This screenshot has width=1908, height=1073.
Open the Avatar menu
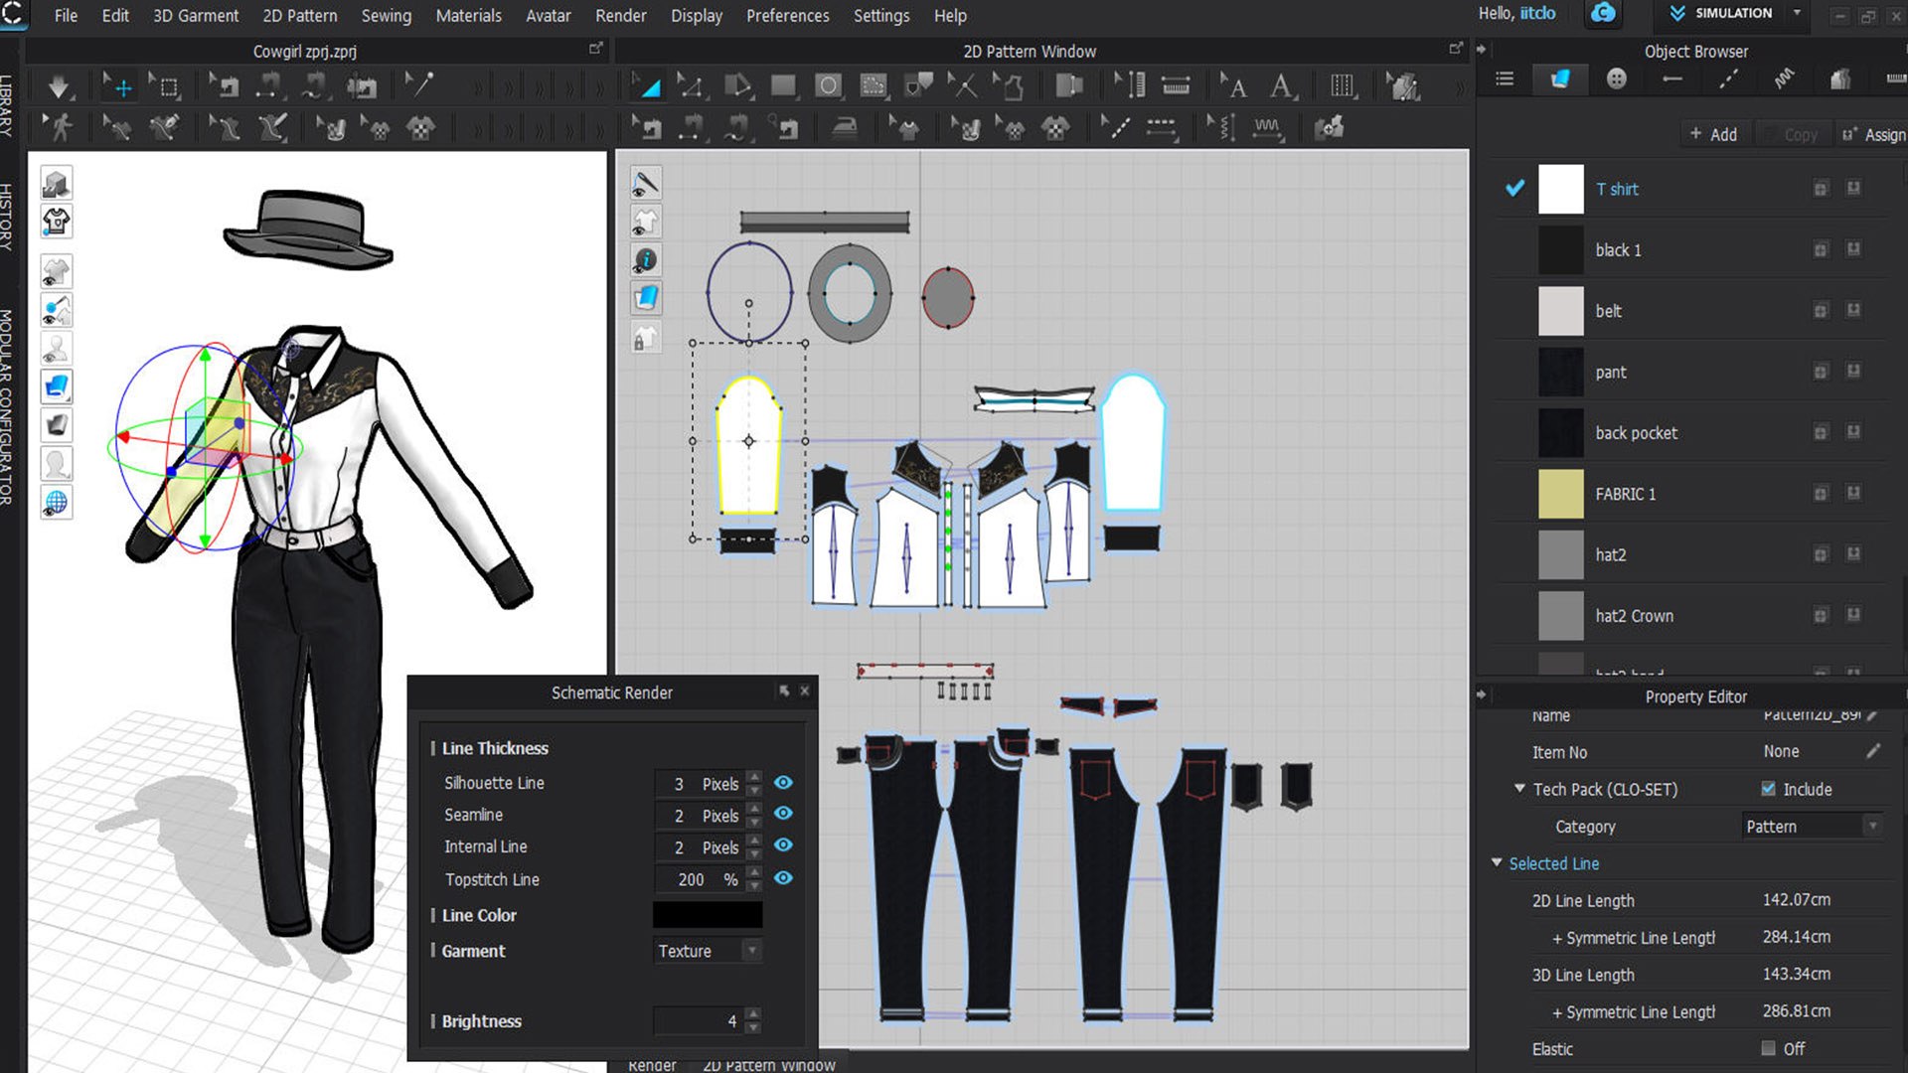coord(548,16)
